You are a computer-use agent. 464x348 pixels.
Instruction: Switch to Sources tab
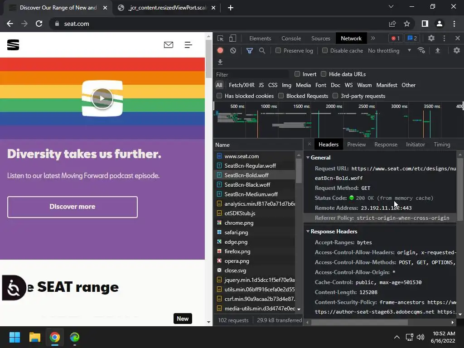pyautogui.click(x=320, y=39)
